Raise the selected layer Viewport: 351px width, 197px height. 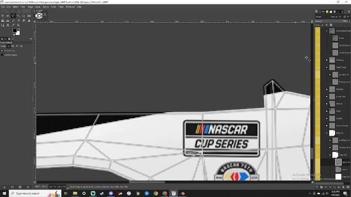pyautogui.click(x=326, y=187)
